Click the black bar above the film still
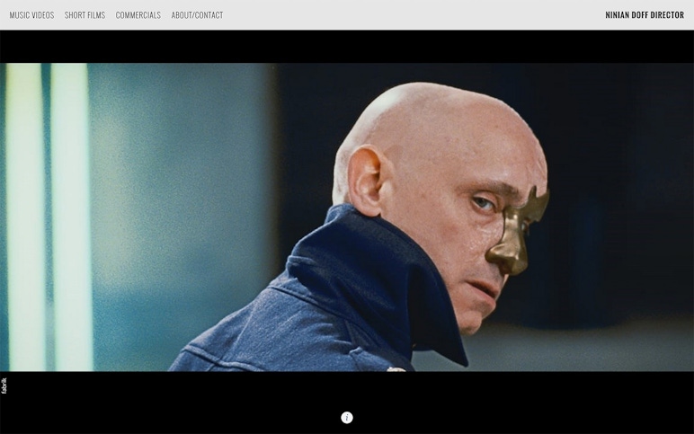The image size is (694, 434). (347, 46)
